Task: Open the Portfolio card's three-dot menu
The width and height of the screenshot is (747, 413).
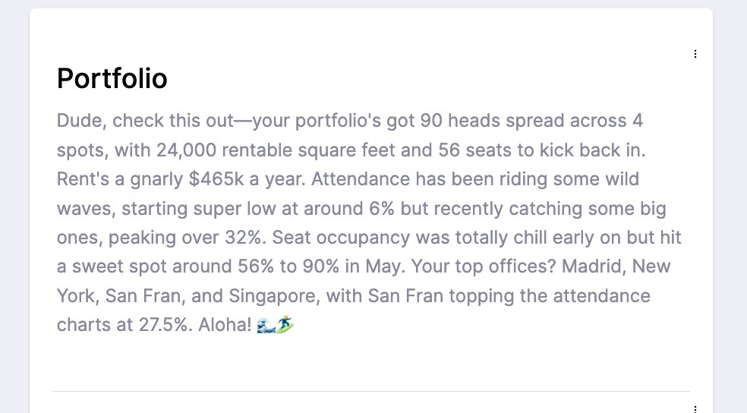Action: (x=695, y=54)
